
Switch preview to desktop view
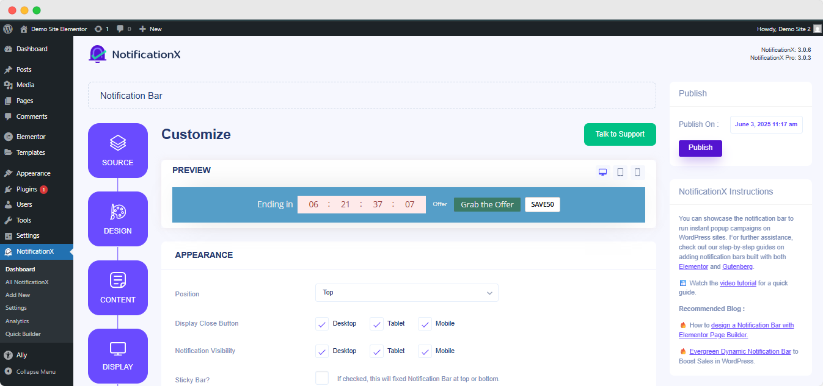pyautogui.click(x=602, y=172)
